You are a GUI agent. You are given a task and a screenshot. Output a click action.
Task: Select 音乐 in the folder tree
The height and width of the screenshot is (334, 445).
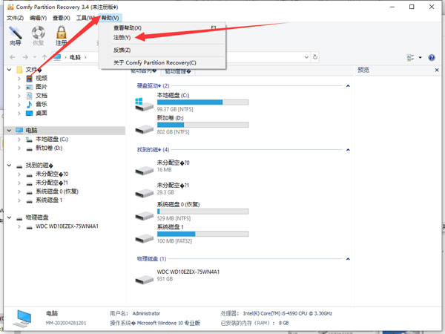point(42,104)
